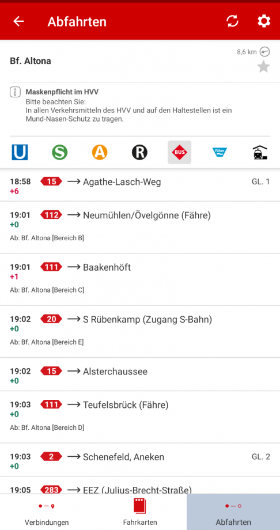Select the line 20 S Rübenkamp departure
The image size is (280, 530).
point(140,332)
